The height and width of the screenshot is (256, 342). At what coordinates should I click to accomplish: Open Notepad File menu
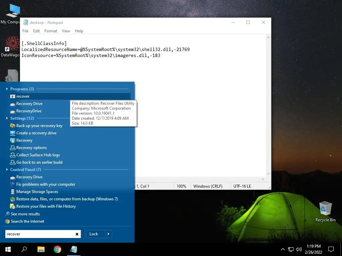[25, 31]
